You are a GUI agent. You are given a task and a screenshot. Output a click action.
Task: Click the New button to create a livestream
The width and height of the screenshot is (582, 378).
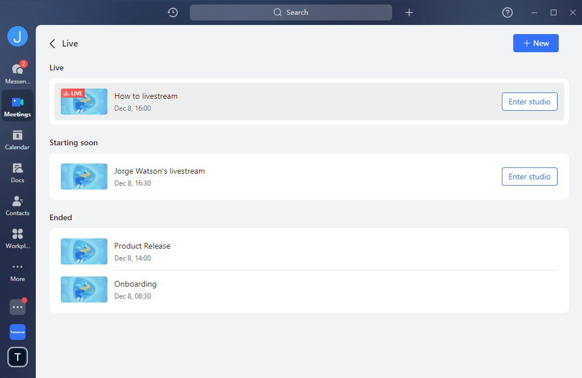pyautogui.click(x=535, y=43)
